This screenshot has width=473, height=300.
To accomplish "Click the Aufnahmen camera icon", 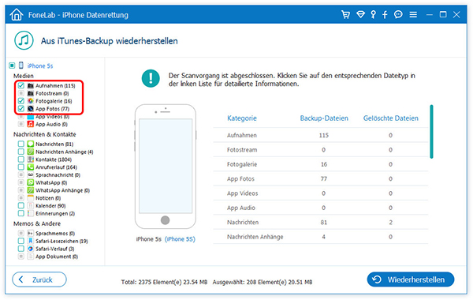I will coord(31,85).
